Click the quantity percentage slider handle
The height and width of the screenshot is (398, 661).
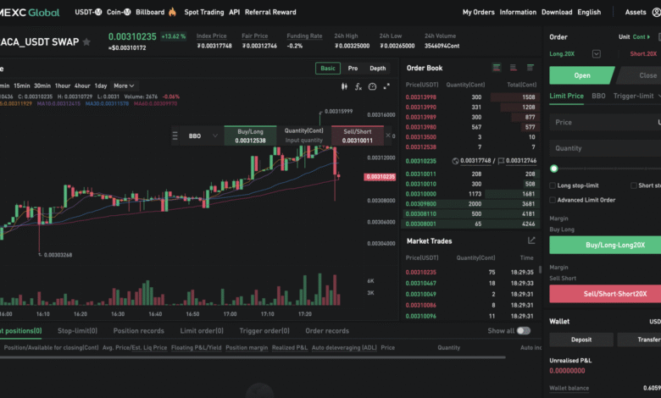(554, 169)
